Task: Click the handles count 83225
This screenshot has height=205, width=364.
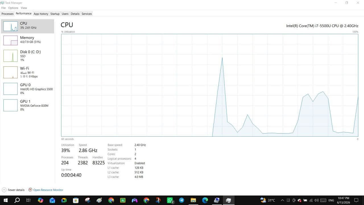Action: (99, 163)
